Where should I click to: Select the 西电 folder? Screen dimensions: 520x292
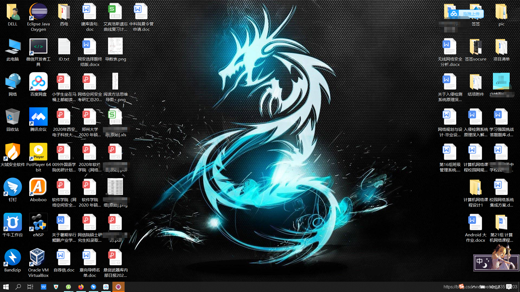[64, 15]
